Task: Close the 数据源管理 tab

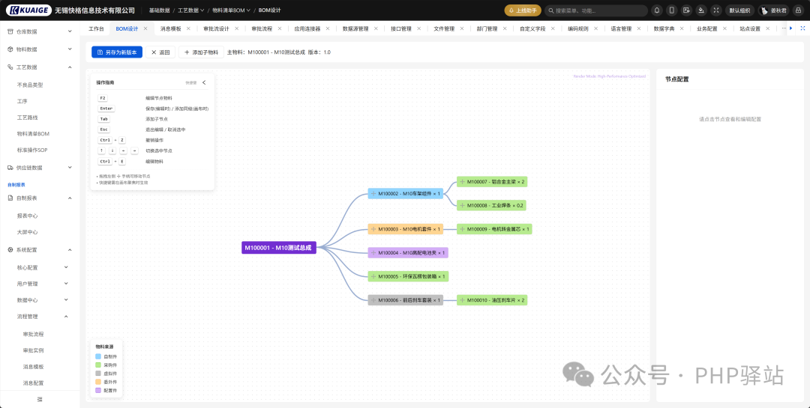Action: [376, 29]
